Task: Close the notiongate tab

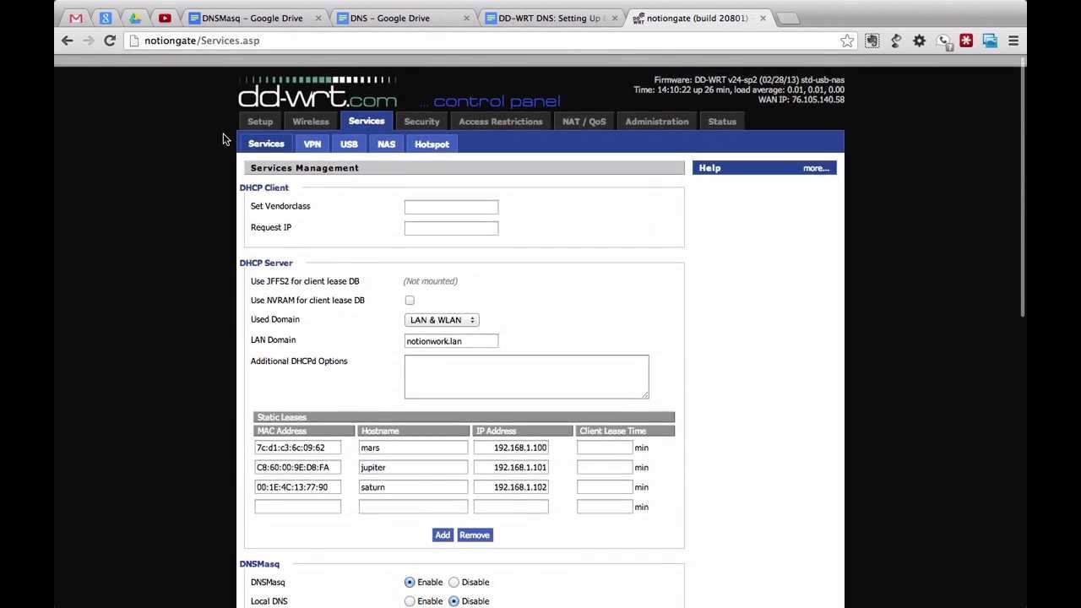Action: point(763,18)
